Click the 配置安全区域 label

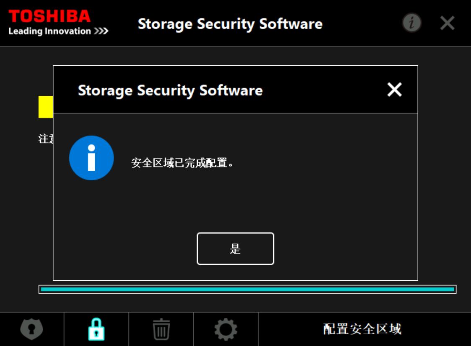[362, 329]
